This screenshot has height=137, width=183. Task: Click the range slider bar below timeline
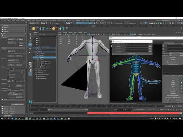point(68,110)
